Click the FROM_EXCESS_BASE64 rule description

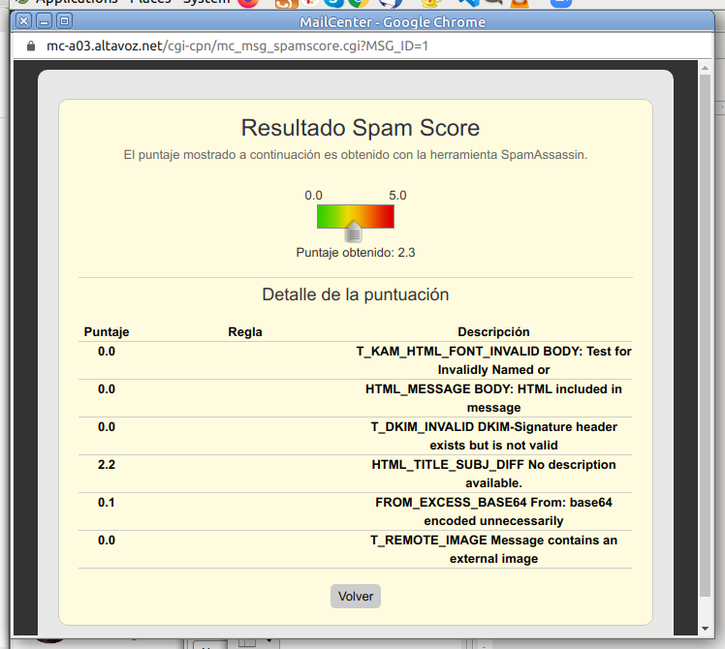493,511
